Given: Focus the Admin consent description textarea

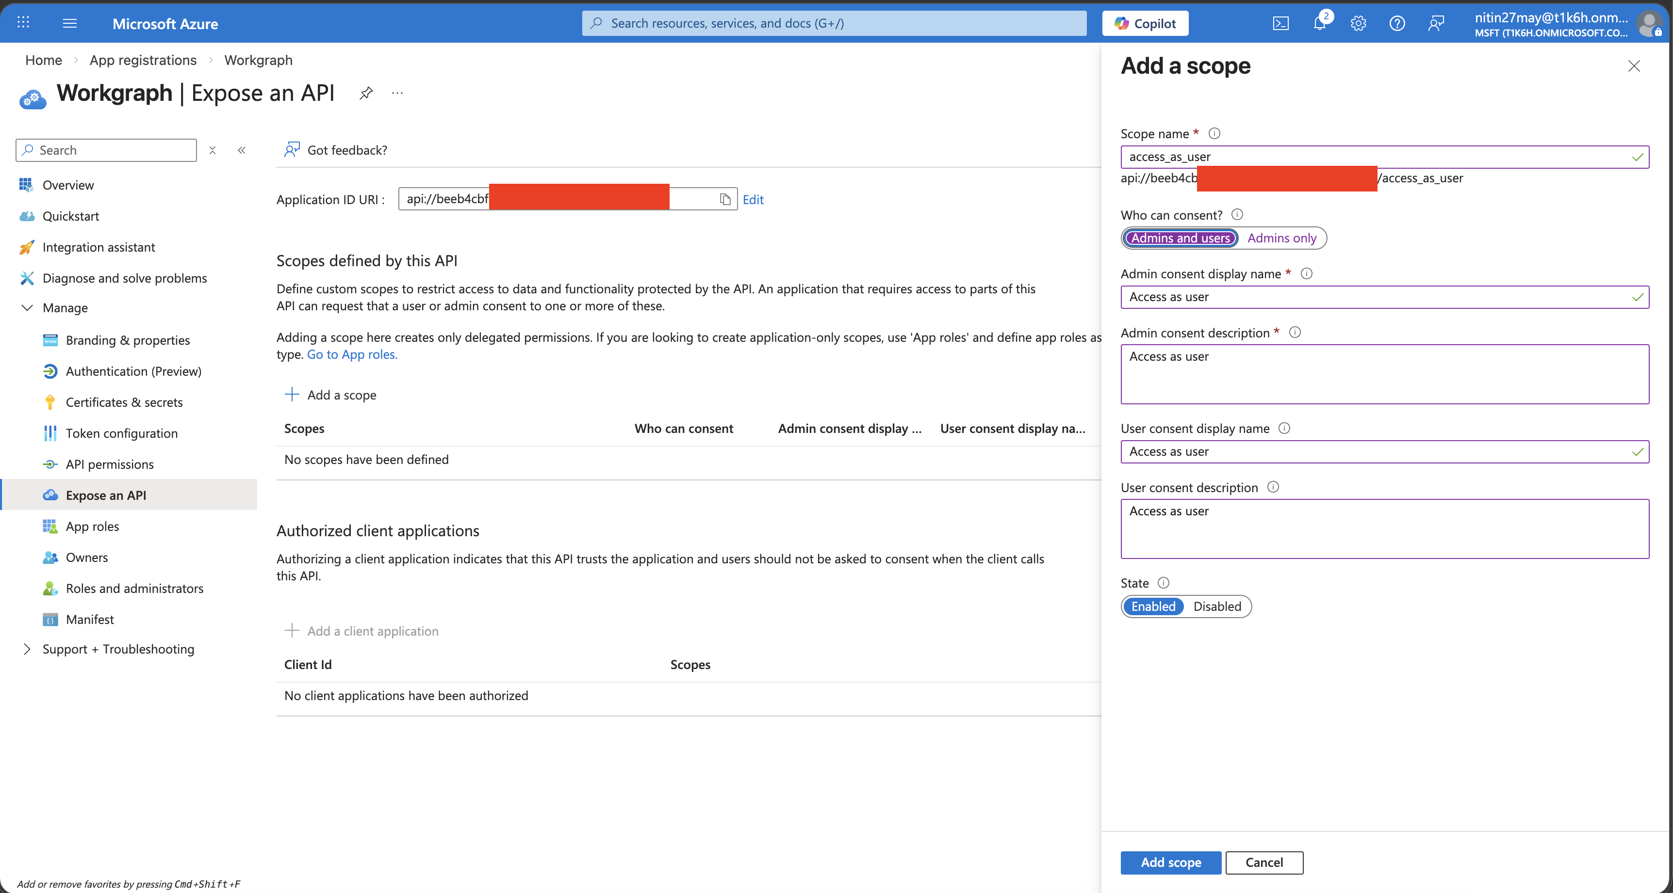Looking at the screenshot, I should coord(1384,374).
